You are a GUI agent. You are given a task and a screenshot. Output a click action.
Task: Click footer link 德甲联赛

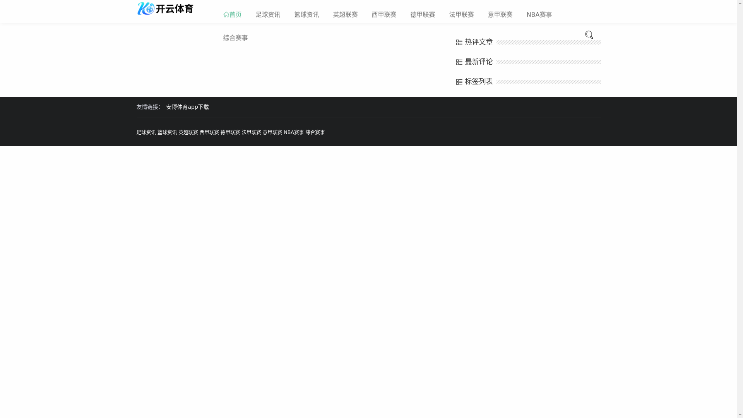230,132
